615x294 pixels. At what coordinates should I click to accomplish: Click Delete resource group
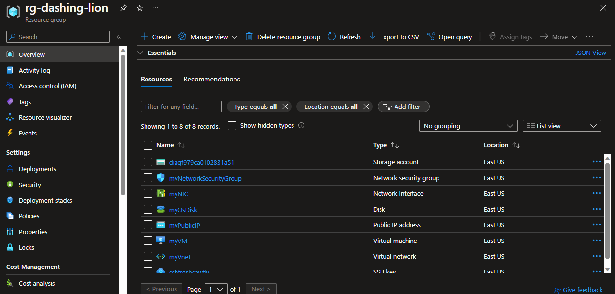pyautogui.click(x=283, y=37)
